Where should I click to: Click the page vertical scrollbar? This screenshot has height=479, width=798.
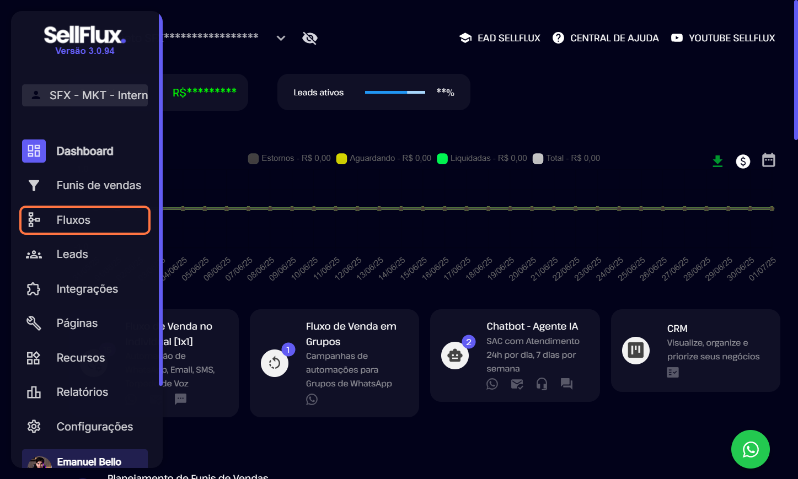795,69
